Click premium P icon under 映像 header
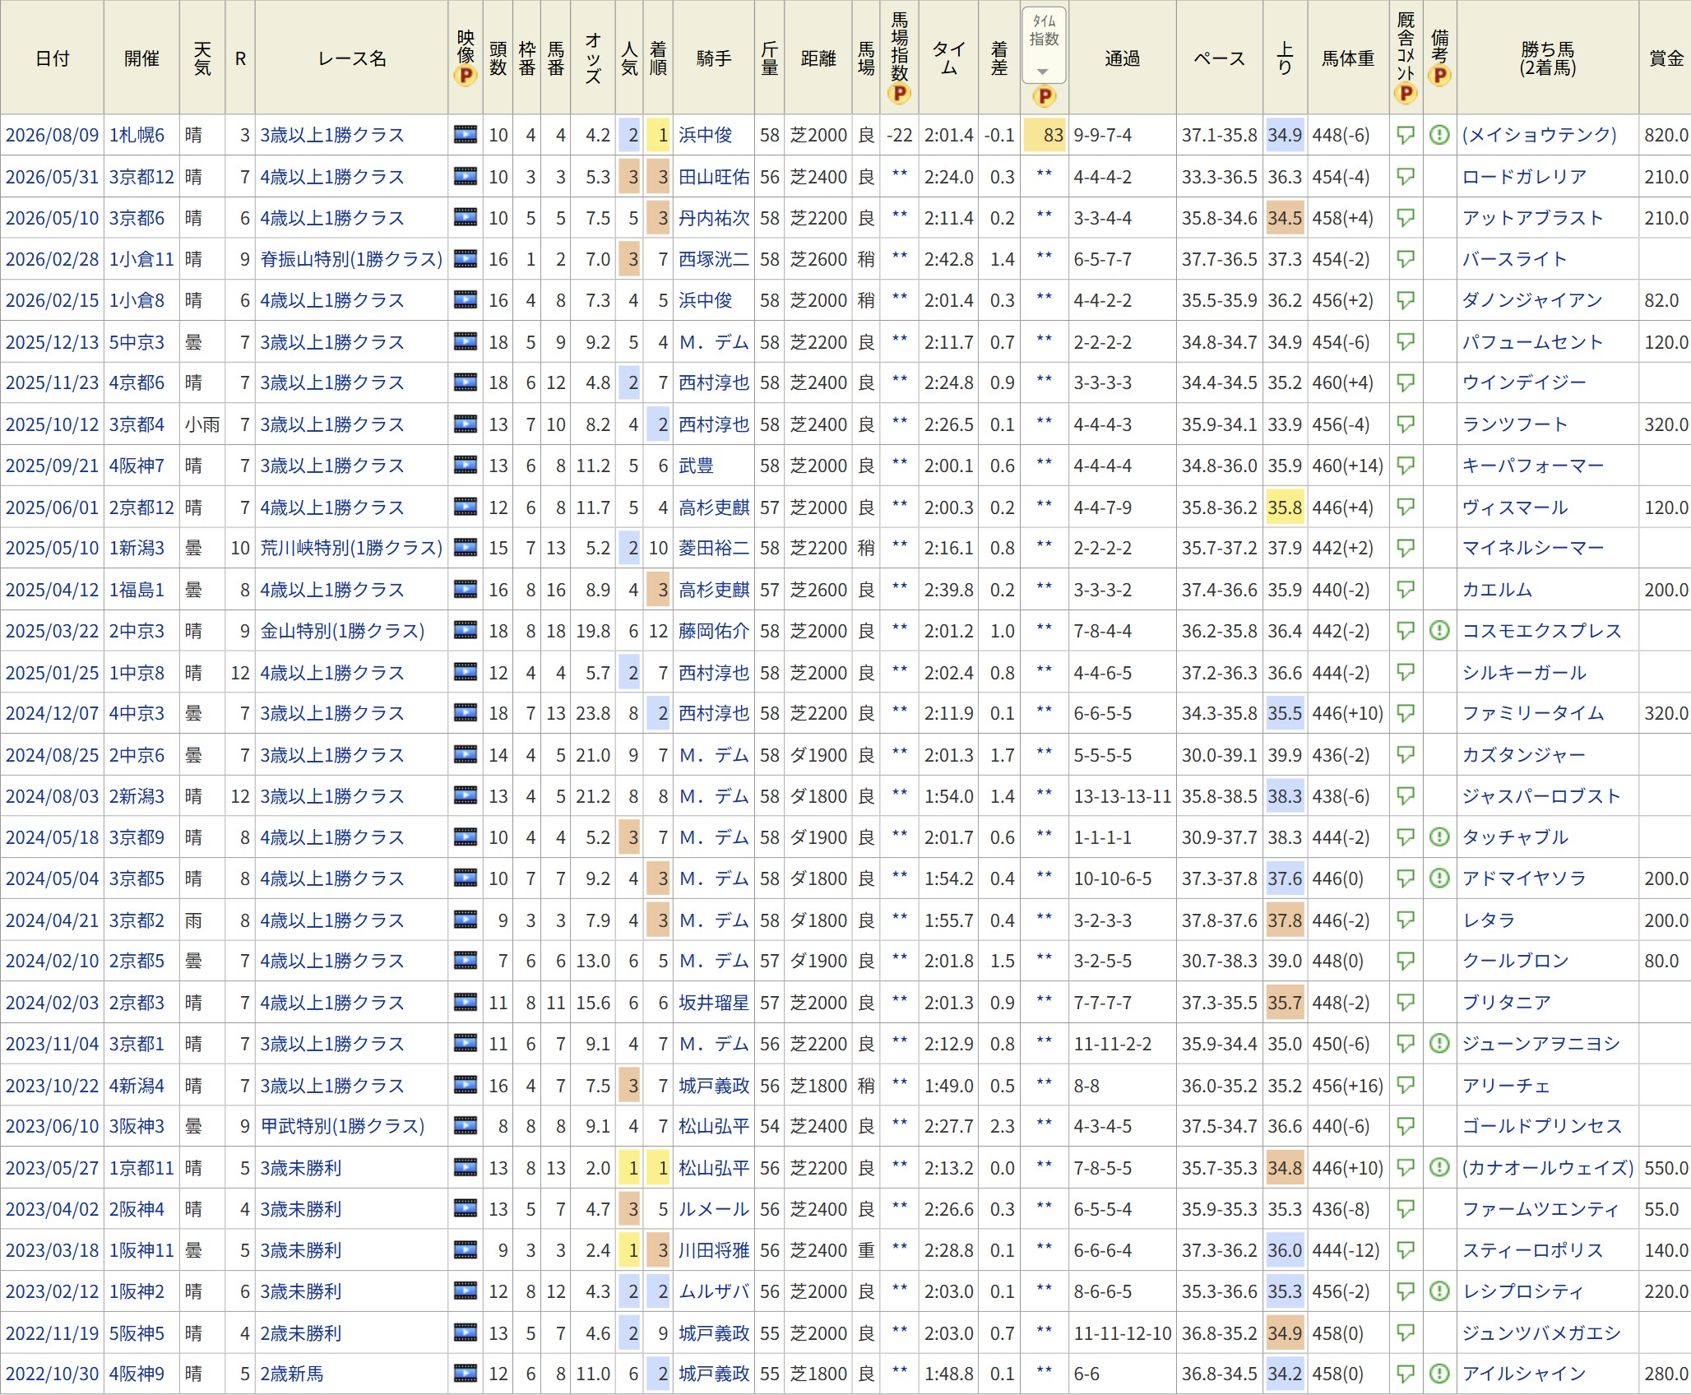 tap(466, 76)
